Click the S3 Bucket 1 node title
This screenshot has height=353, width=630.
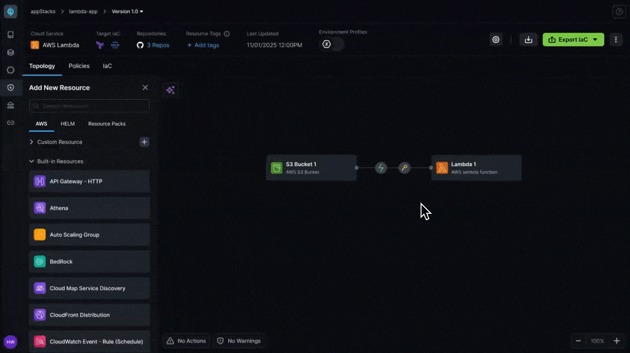pos(301,164)
